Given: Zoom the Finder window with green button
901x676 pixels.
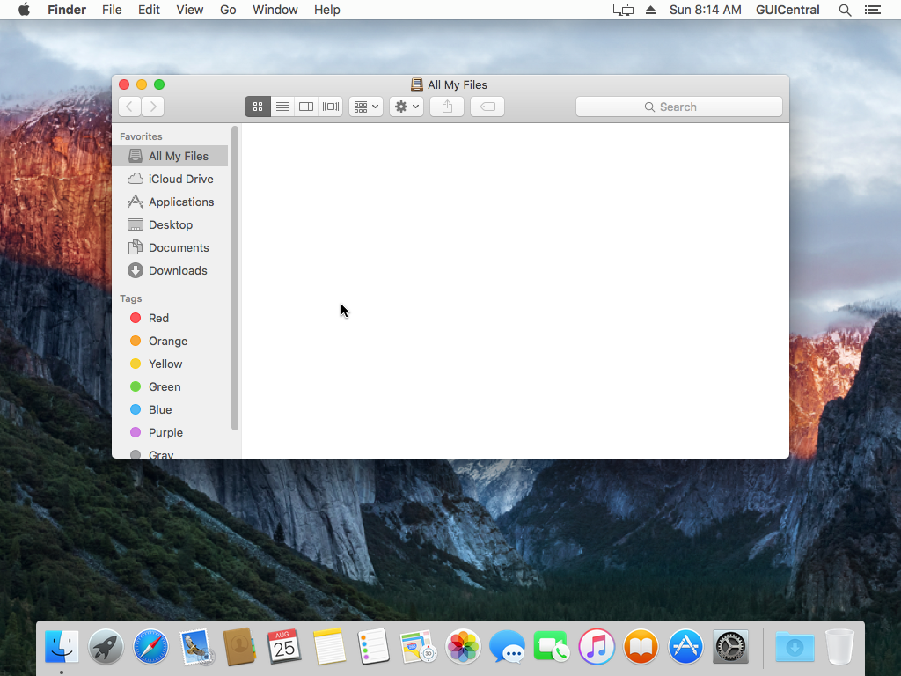Looking at the screenshot, I should pos(159,84).
